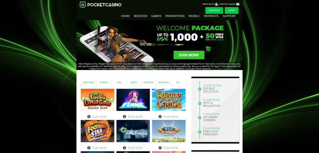The image size is (319, 153).
Task: Click the Login button
Action: point(231,10)
